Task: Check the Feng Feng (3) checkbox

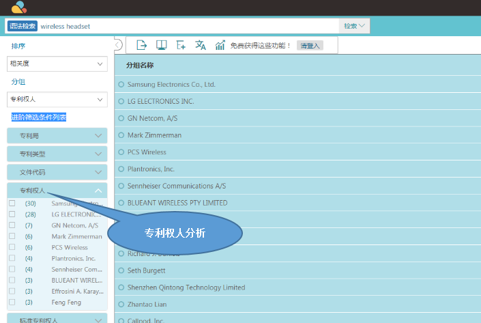Action: click(12, 302)
